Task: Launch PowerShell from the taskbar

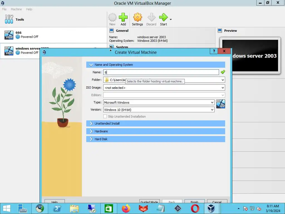Action: 57,208
